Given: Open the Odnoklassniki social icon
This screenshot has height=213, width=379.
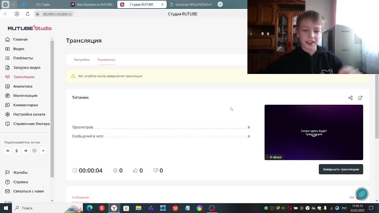Looking at the screenshot, I should (x=17, y=151).
